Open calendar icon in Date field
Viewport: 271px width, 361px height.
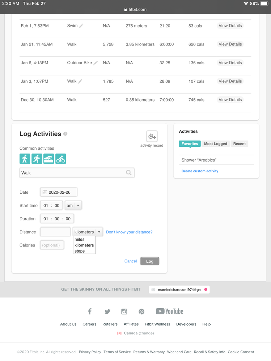(x=45, y=192)
